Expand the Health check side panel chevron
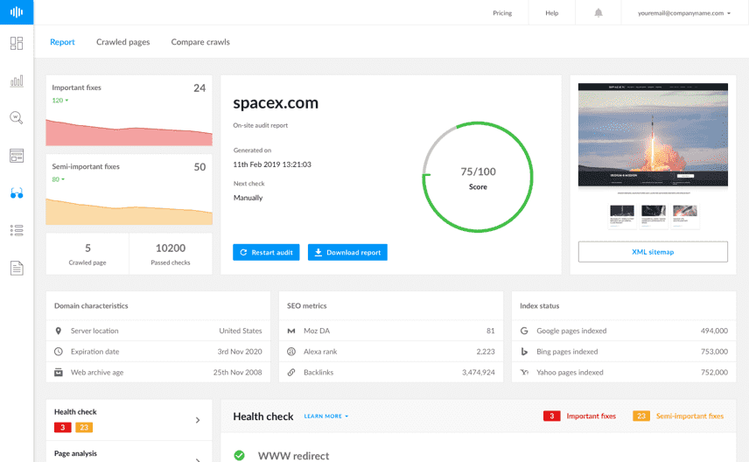The height and width of the screenshot is (462, 749). (198, 420)
